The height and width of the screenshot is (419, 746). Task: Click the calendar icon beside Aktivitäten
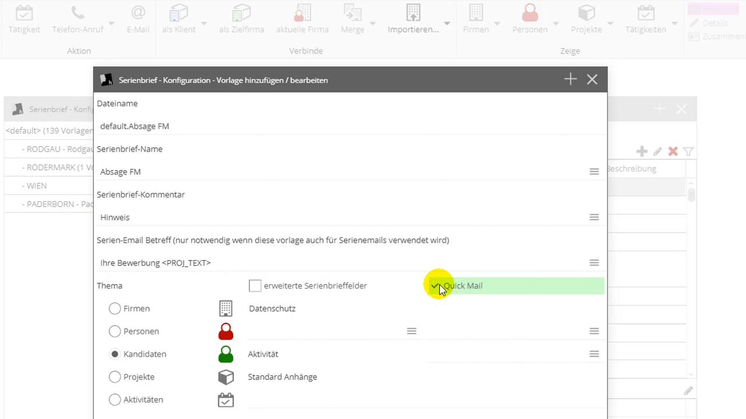point(226,400)
